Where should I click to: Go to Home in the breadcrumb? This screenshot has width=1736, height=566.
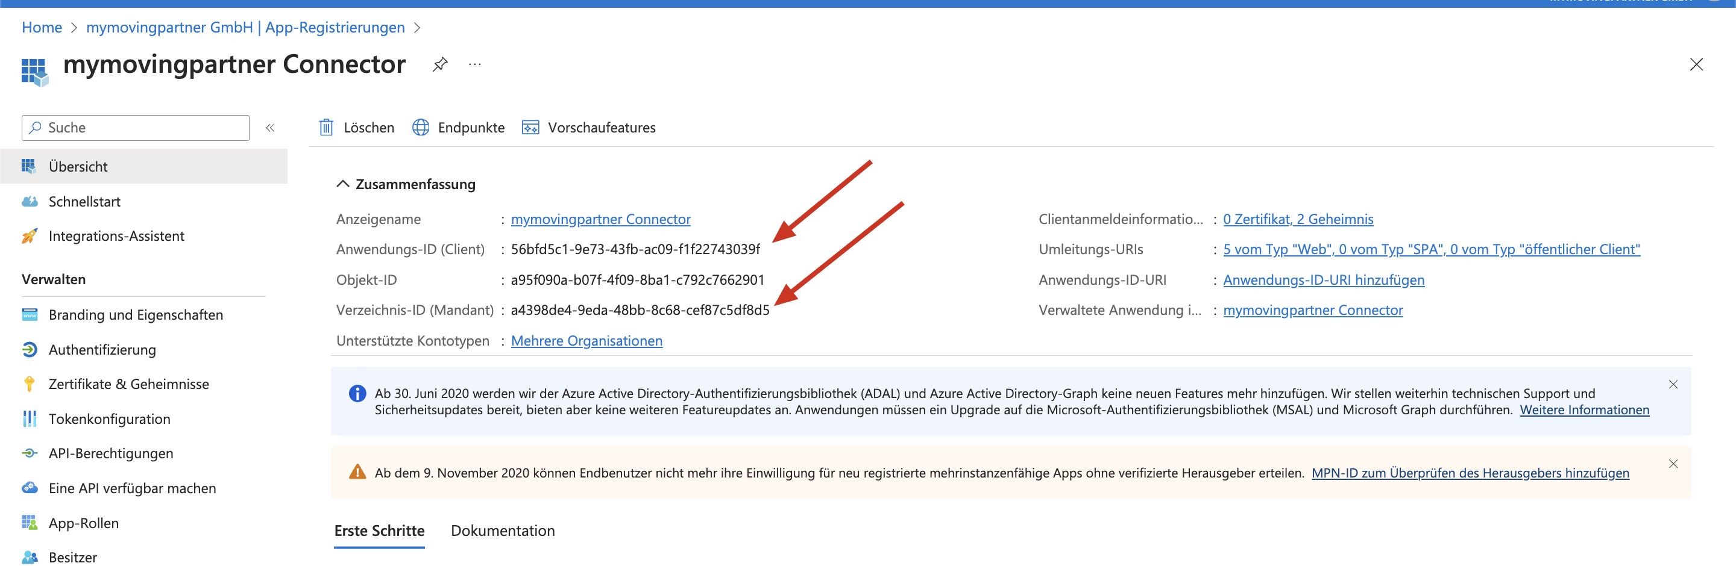pos(42,28)
